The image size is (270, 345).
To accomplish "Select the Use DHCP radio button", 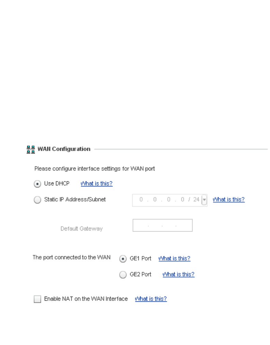I will (x=37, y=184).
